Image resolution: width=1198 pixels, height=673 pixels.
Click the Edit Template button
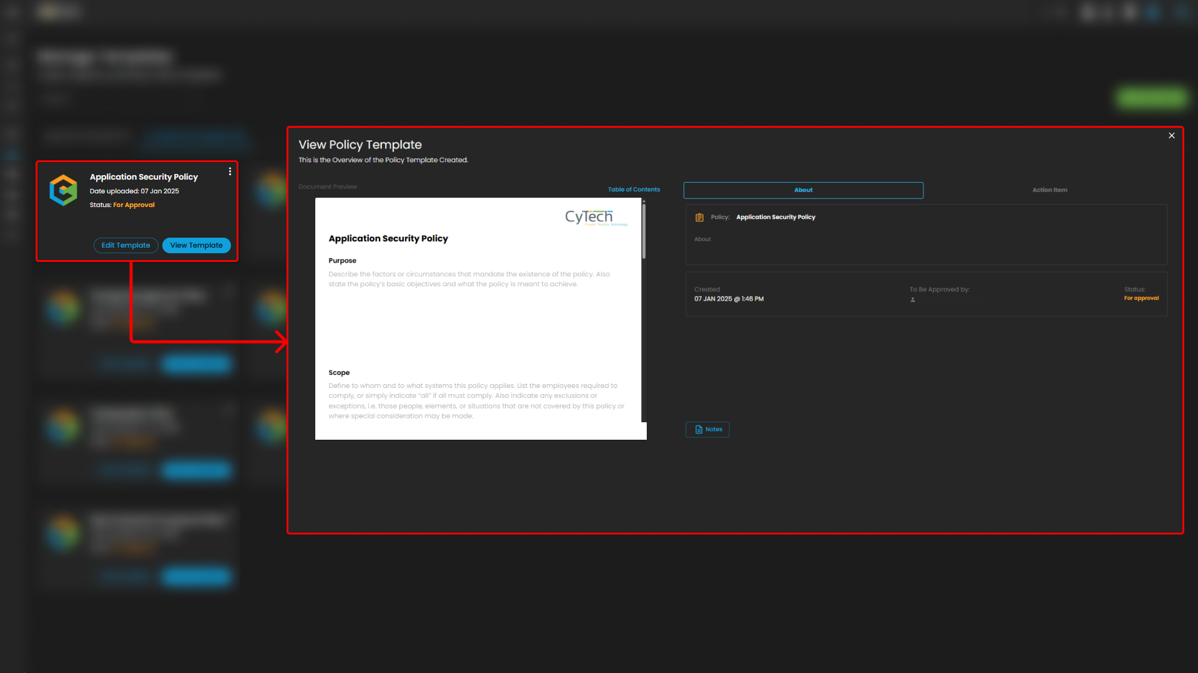click(125, 245)
